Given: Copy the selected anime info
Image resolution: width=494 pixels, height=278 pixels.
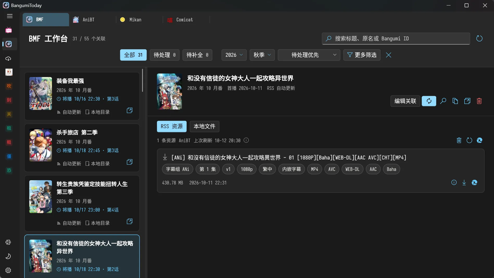Looking at the screenshot, I should click(455, 101).
